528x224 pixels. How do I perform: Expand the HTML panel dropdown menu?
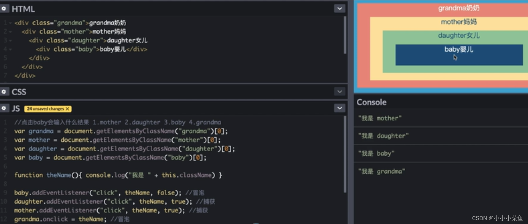[339, 9]
